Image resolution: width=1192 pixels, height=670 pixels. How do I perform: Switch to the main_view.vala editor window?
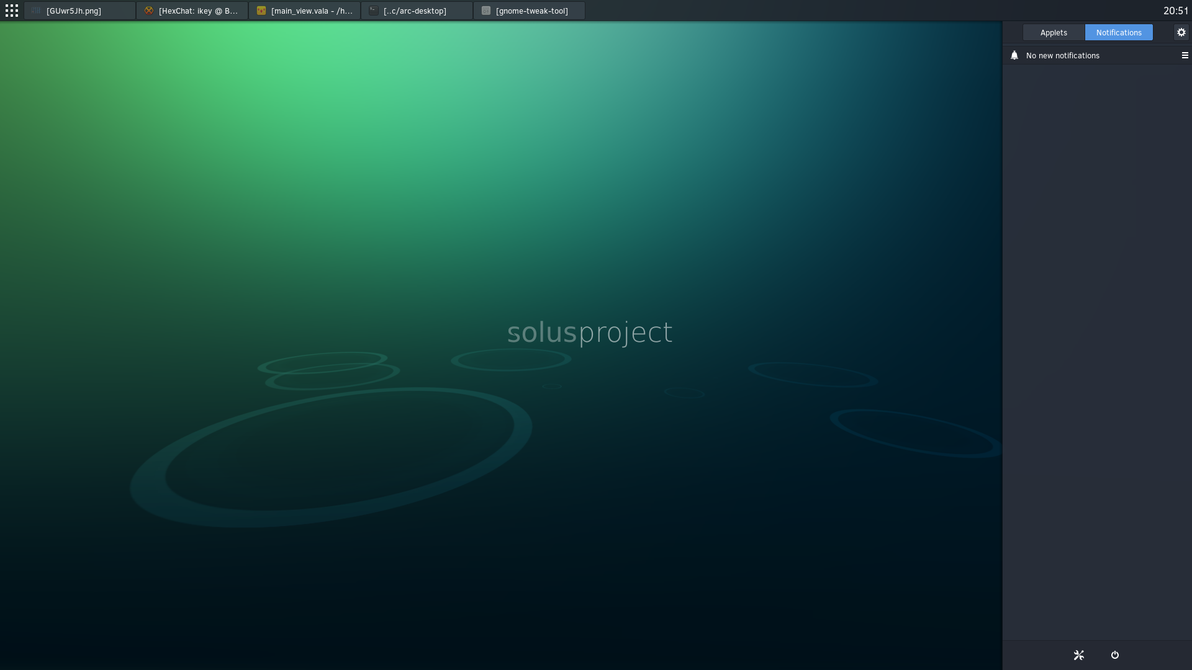click(304, 11)
